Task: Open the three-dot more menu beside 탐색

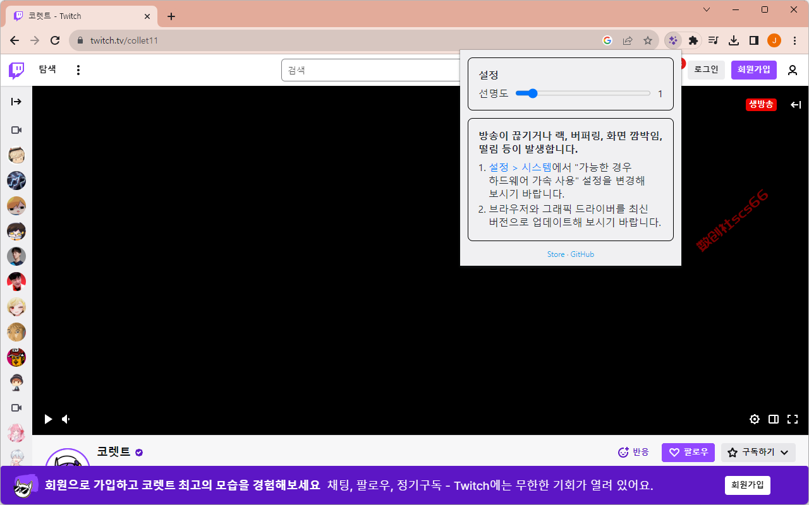Action: 78,70
